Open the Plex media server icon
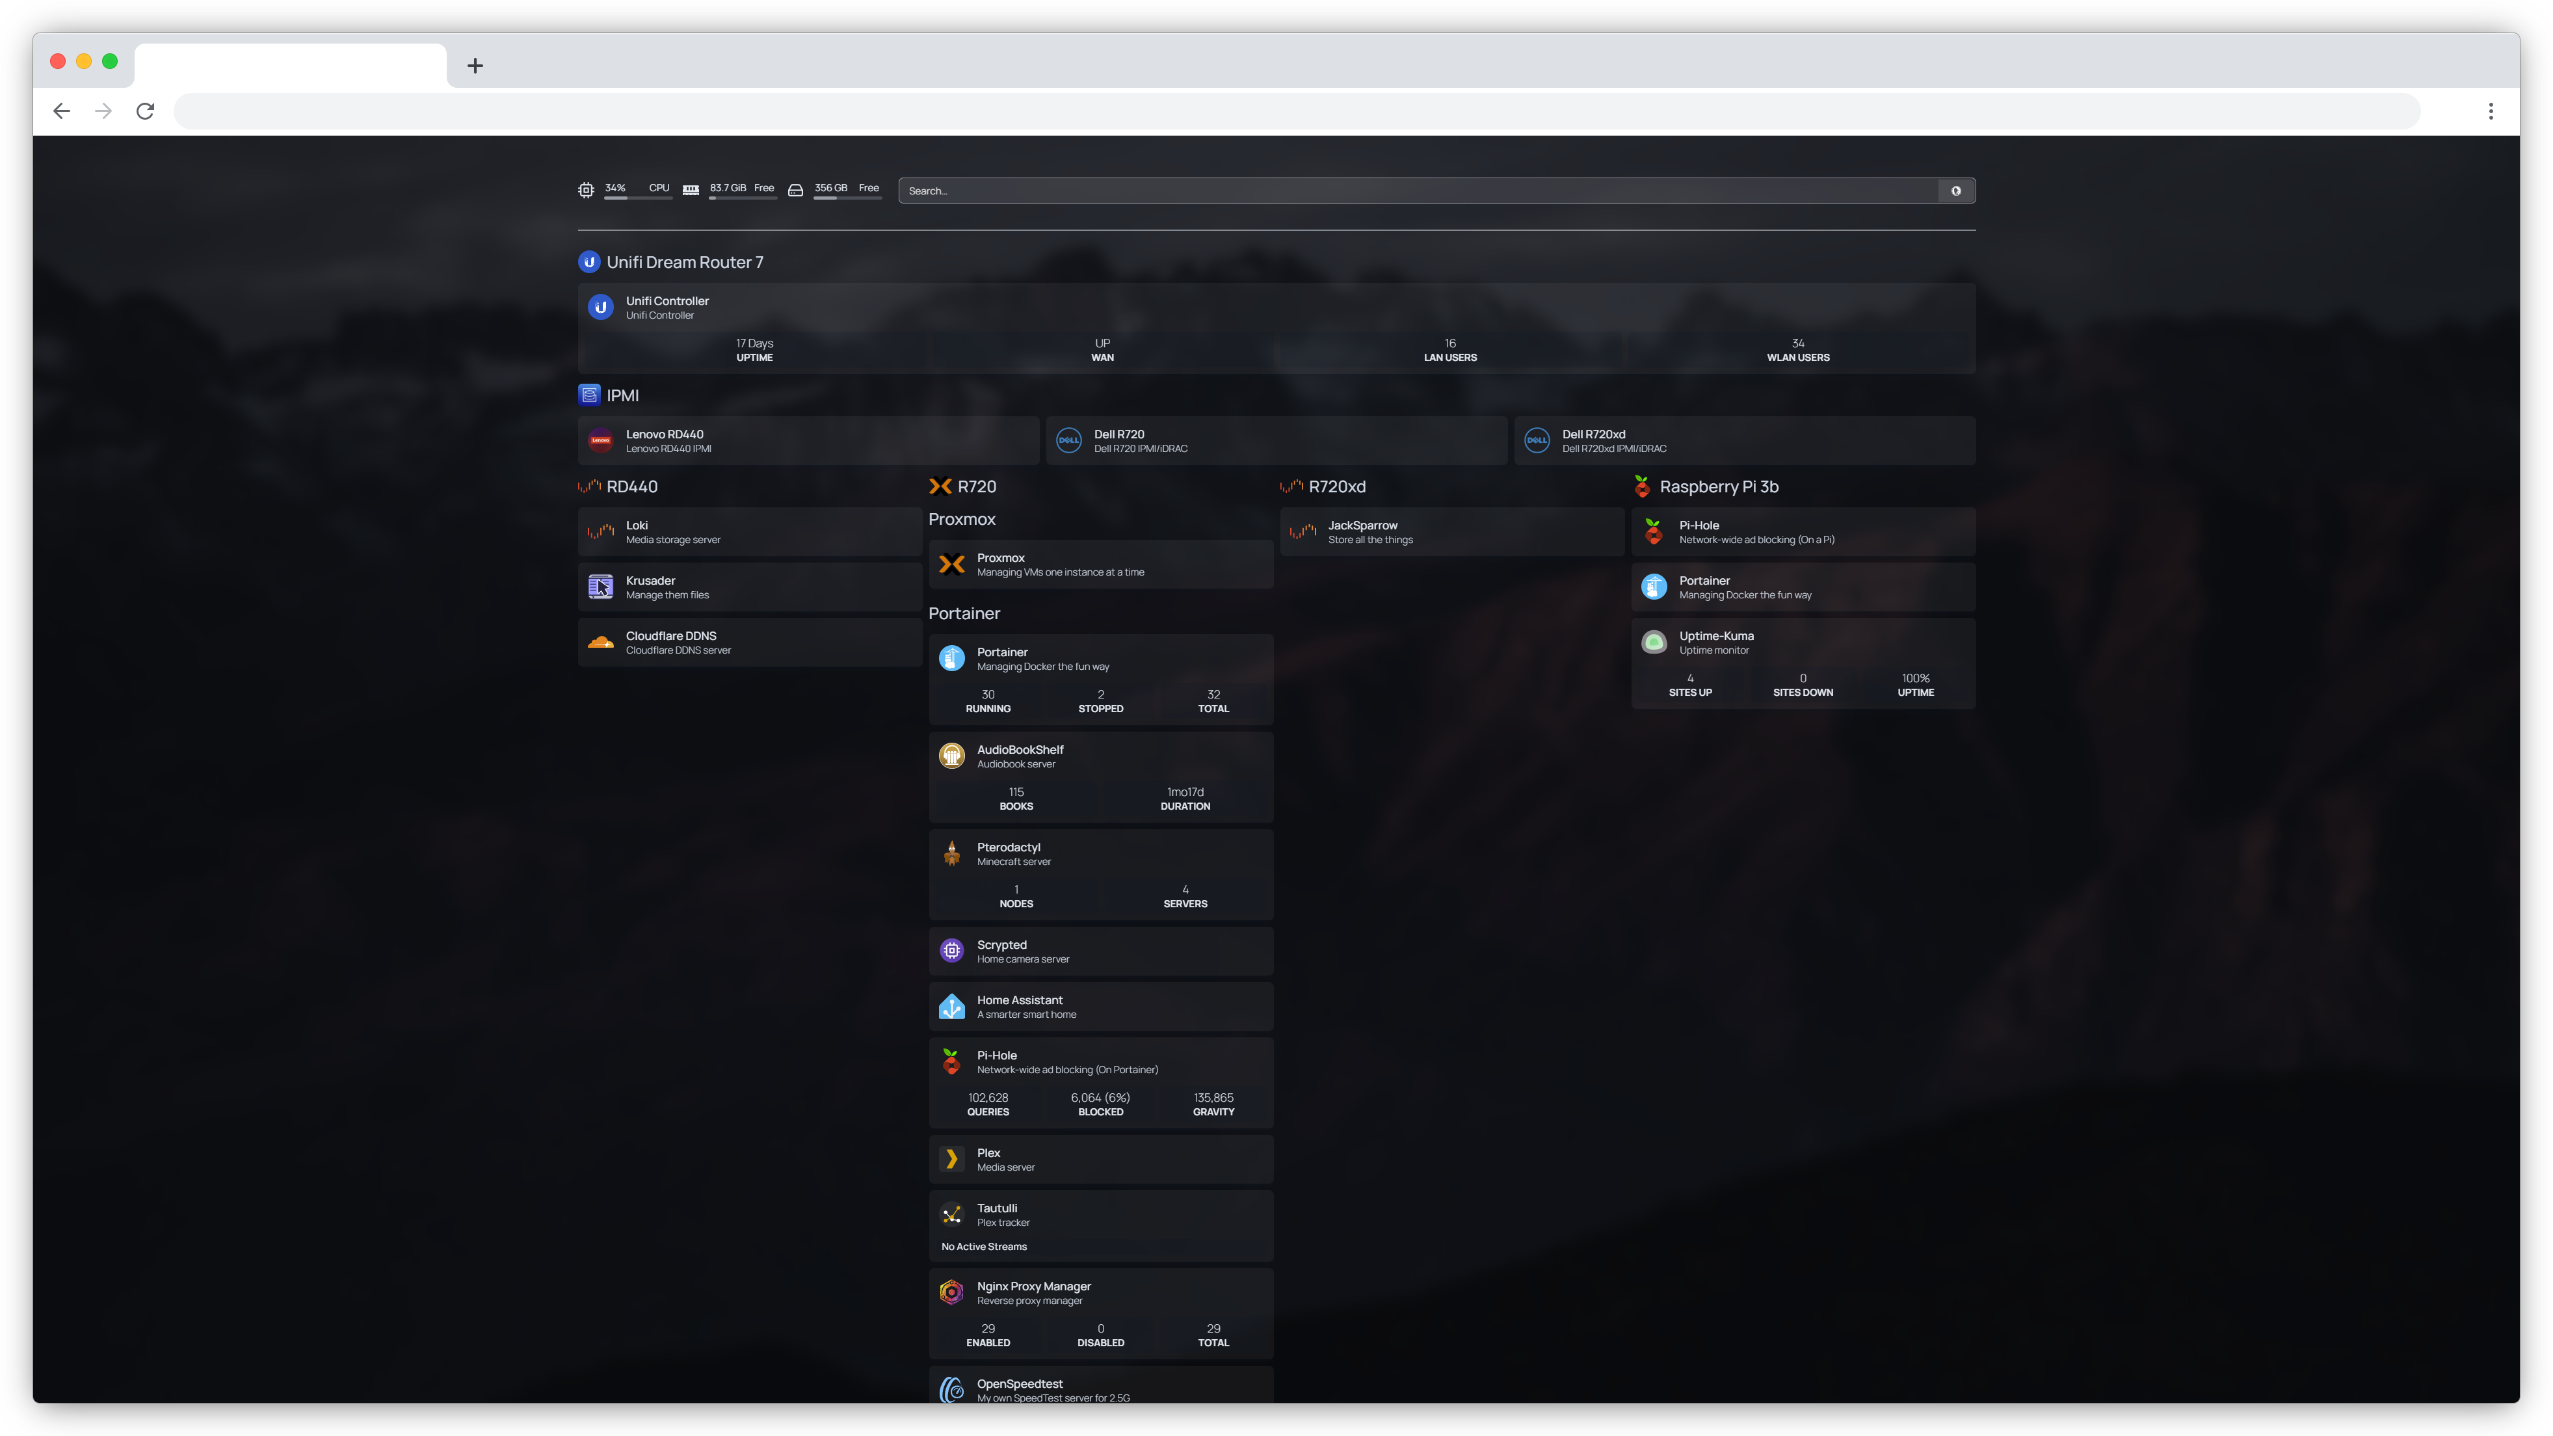The height and width of the screenshot is (1436, 2553). pos(953,1158)
